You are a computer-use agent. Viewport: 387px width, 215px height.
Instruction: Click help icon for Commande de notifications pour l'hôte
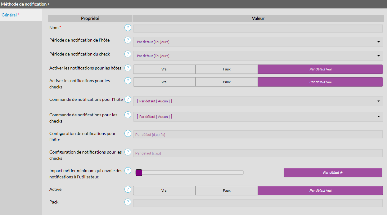coord(128,100)
